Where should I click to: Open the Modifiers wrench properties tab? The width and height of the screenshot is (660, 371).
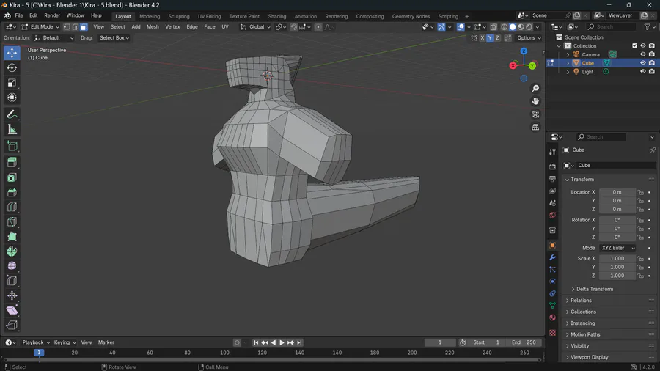coord(552,257)
